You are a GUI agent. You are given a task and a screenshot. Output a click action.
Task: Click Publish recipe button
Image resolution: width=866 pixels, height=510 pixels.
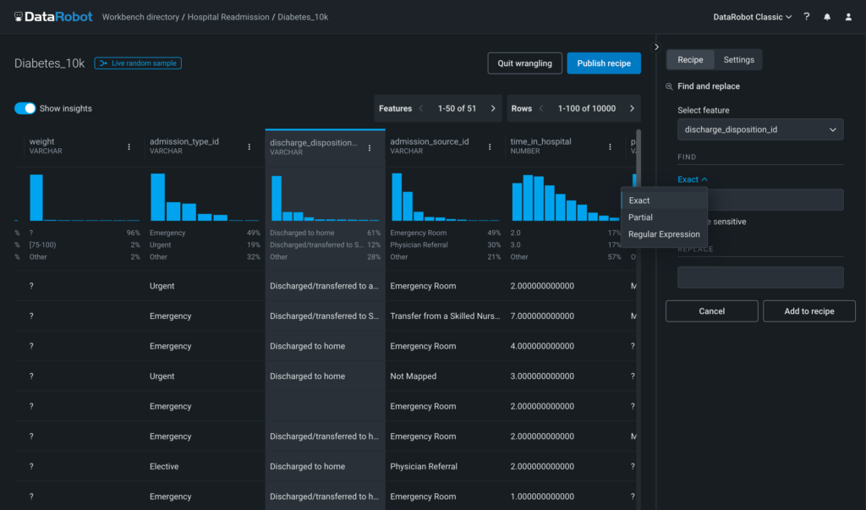604,63
